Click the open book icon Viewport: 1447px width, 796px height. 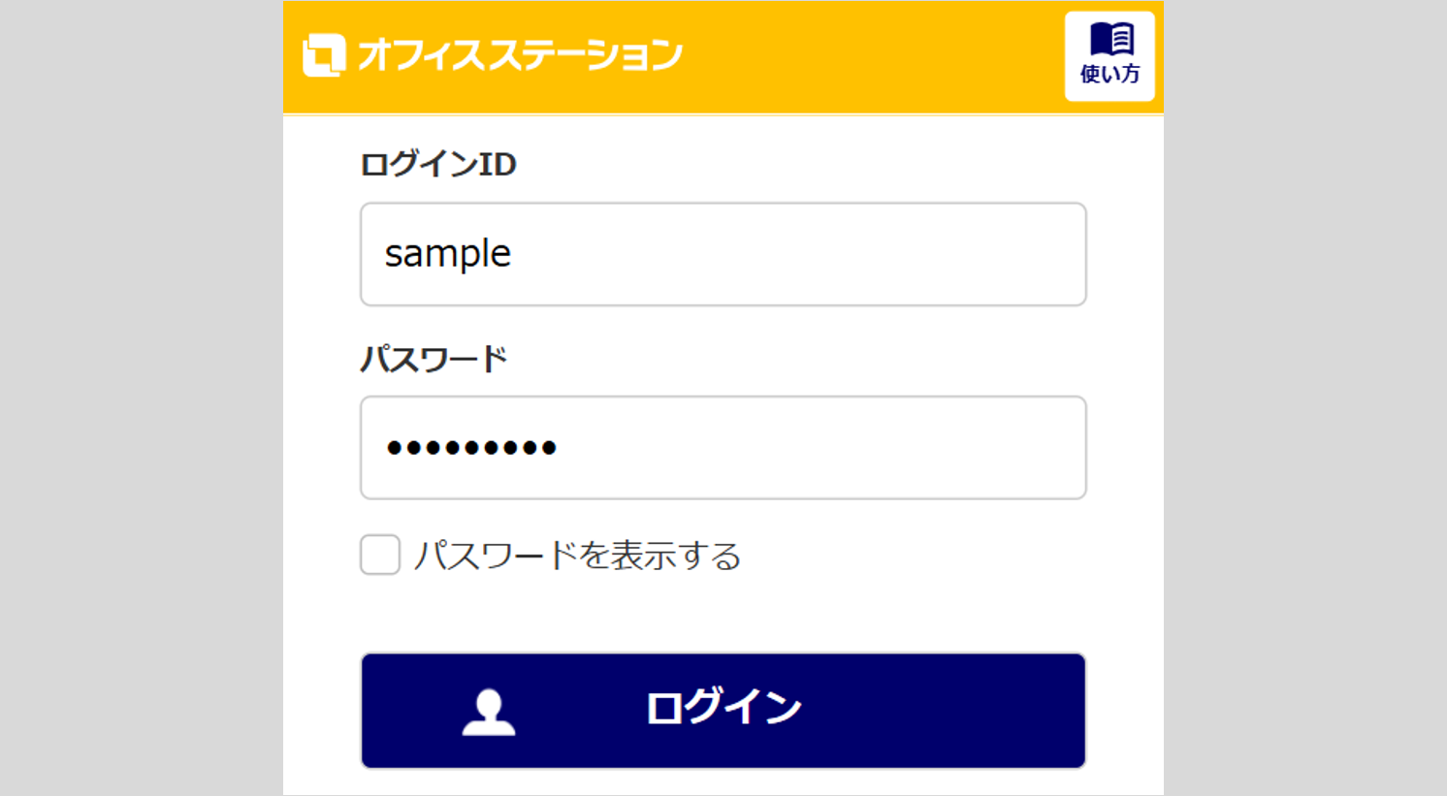pos(1110,40)
